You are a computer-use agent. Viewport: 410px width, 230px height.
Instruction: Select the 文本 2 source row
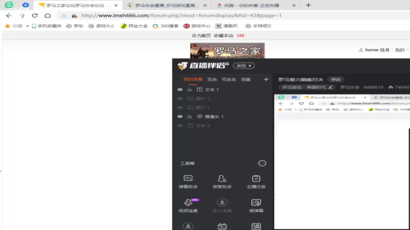222,126
